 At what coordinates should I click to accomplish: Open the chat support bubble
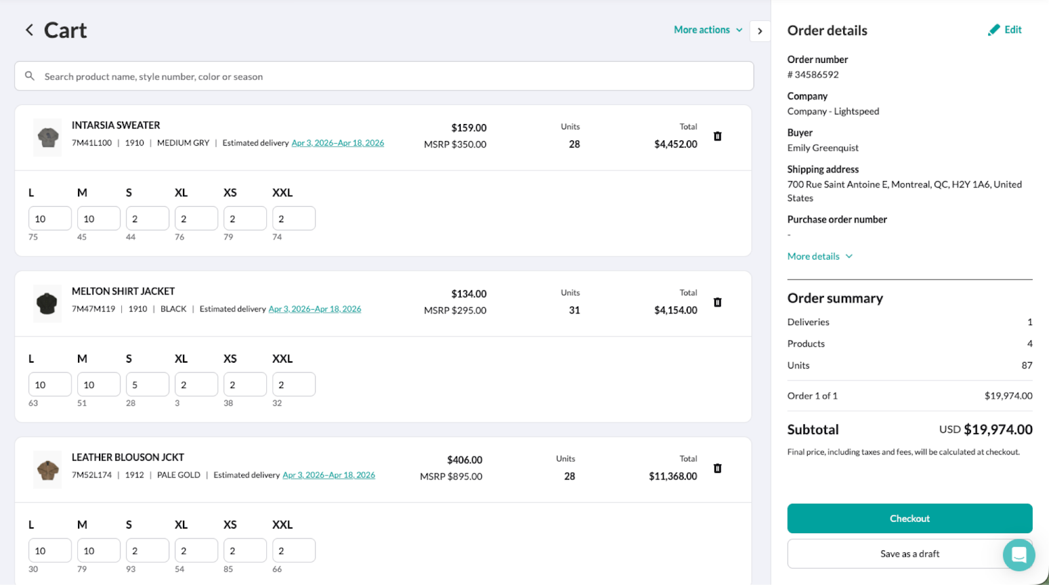coord(1018,555)
